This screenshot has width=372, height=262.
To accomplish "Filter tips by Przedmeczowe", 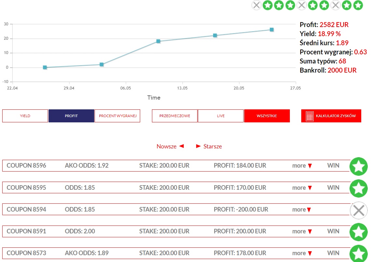I will click(x=174, y=116).
